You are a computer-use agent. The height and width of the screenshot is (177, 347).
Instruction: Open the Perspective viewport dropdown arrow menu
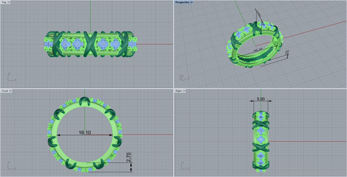click(x=192, y=2)
